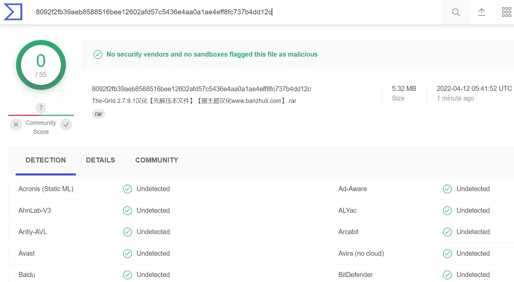Image resolution: width=514 pixels, height=282 pixels.
Task: Open the apps grid menu icon
Action: pos(506,12)
